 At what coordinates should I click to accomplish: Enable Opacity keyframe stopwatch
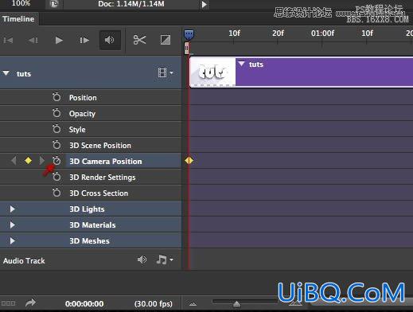click(56, 113)
